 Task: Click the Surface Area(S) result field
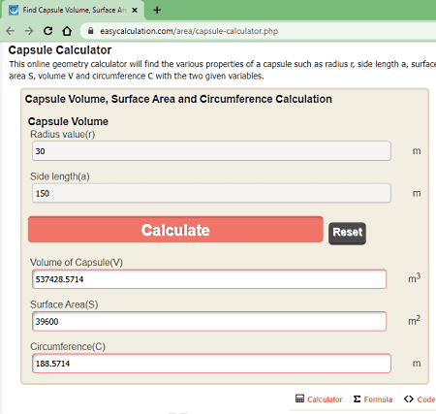pyautogui.click(x=209, y=321)
